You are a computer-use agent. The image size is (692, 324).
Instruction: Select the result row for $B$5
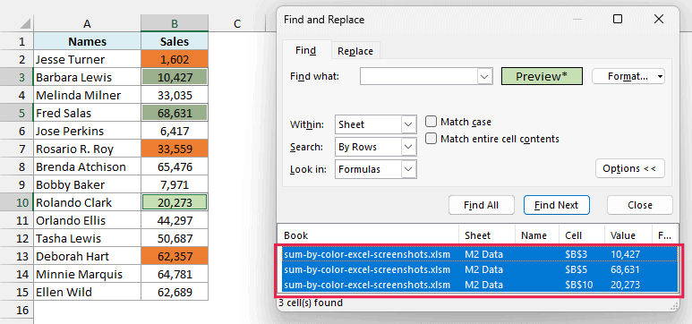479,269
